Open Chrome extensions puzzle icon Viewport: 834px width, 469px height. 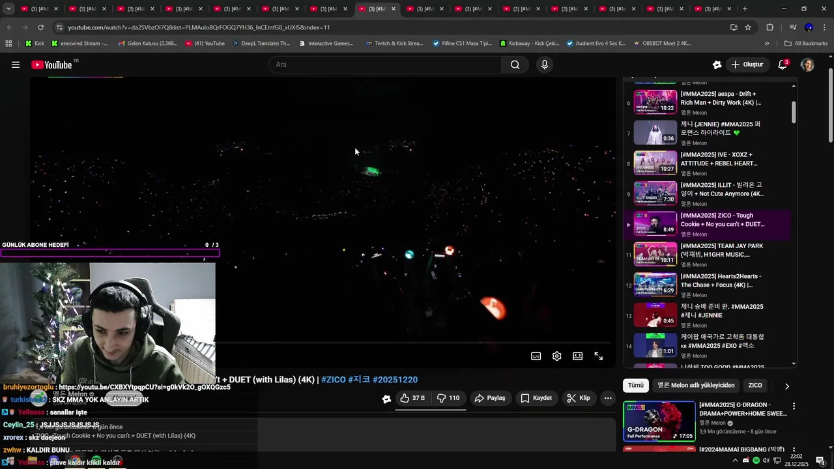point(769,27)
